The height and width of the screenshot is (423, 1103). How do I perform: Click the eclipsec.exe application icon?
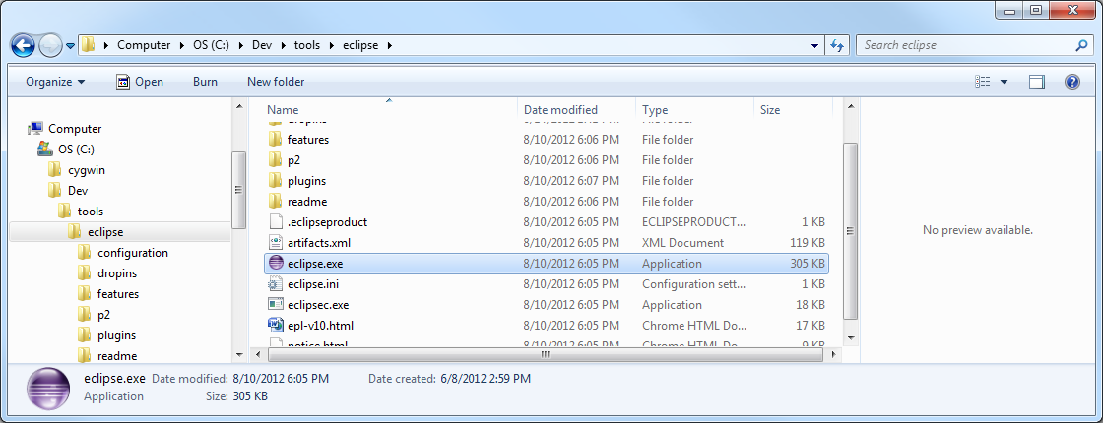(x=275, y=304)
